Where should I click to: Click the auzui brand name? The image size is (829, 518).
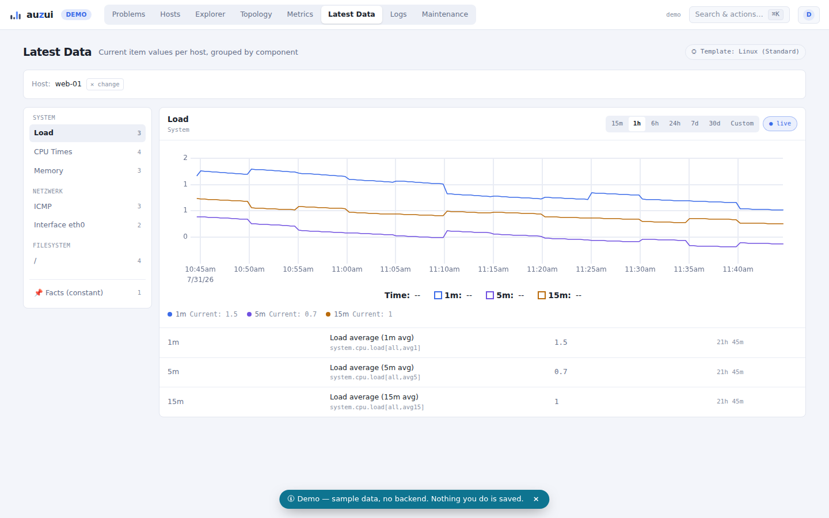tap(40, 14)
